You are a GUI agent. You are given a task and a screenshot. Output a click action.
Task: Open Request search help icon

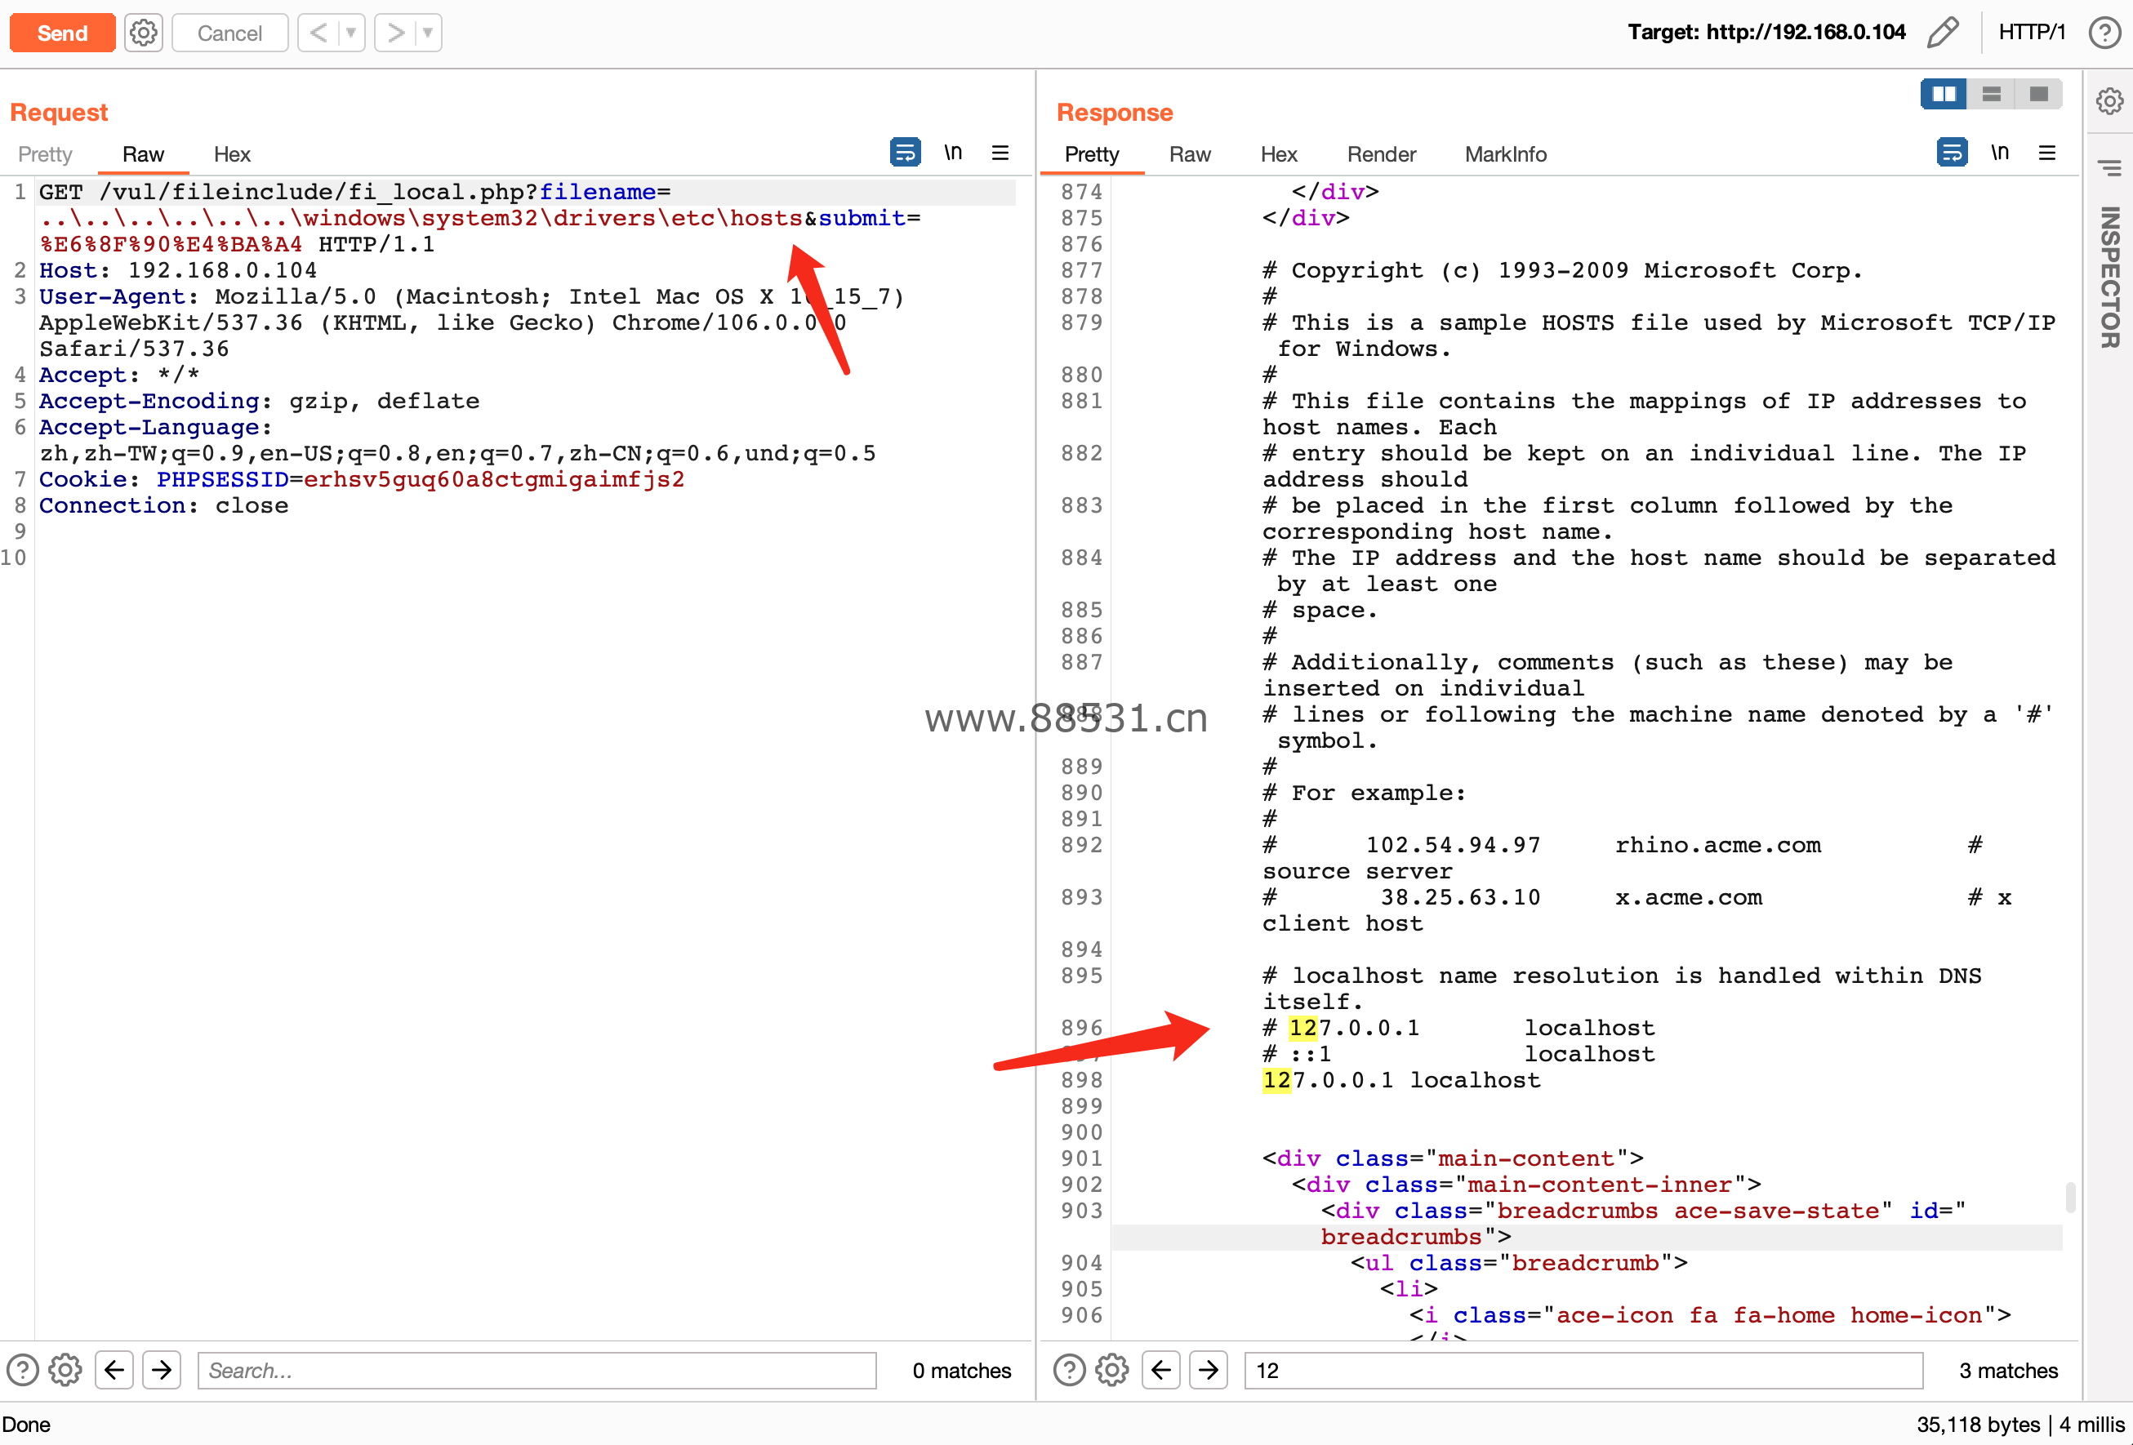(23, 1370)
